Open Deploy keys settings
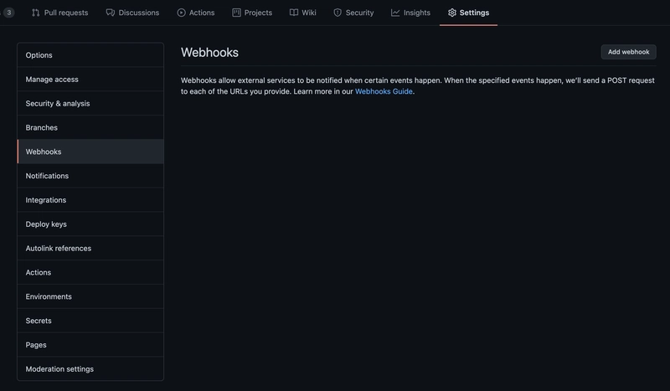This screenshot has width=670, height=391. (90, 224)
